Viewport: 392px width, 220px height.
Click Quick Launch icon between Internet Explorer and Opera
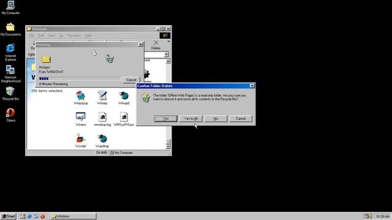[x=36, y=216]
